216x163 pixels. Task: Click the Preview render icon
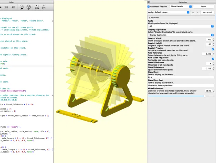click(21, 7)
